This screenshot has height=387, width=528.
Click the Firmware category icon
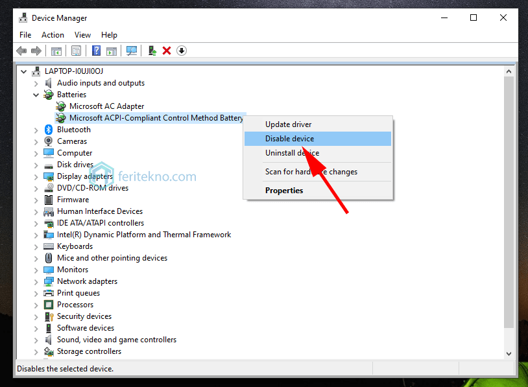49,200
